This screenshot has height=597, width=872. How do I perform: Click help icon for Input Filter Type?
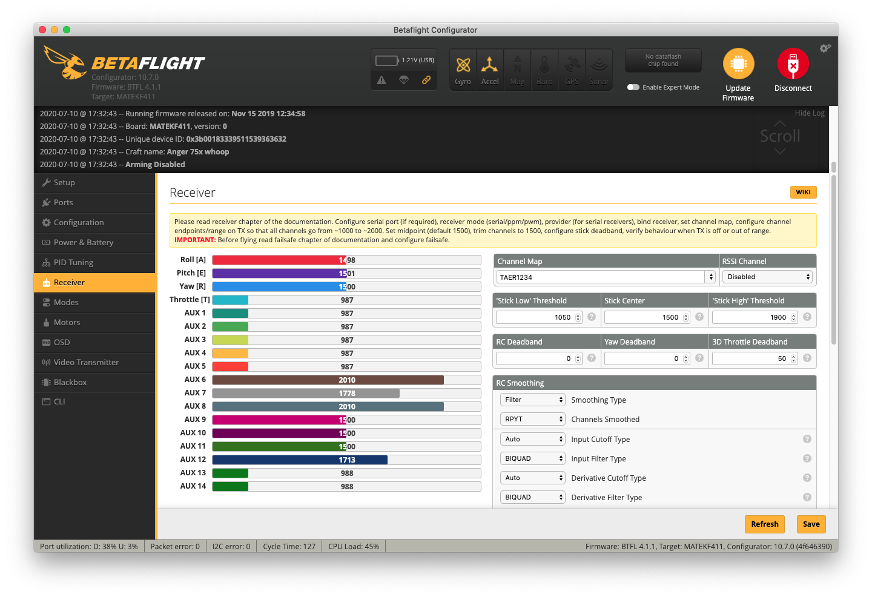click(807, 458)
